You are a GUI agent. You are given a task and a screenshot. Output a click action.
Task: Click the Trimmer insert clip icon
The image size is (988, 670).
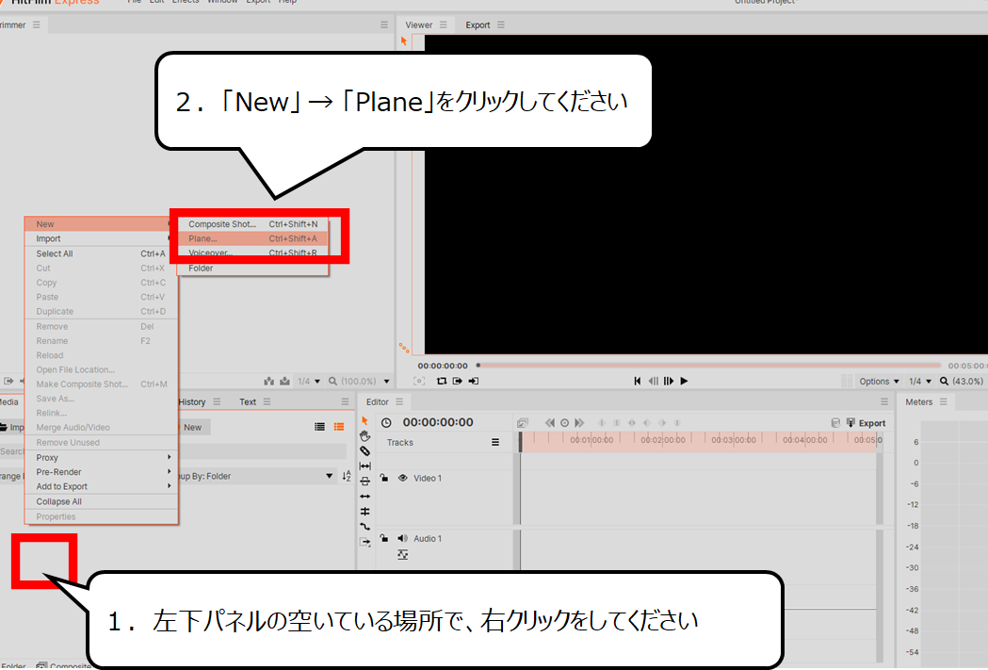(269, 382)
